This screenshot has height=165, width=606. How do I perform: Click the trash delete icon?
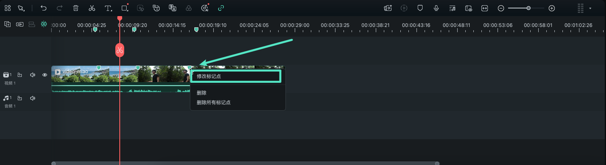click(76, 8)
